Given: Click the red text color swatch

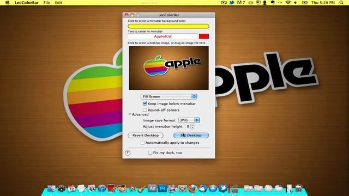Looking at the screenshot, I should pyautogui.click(x=204, y=36).
